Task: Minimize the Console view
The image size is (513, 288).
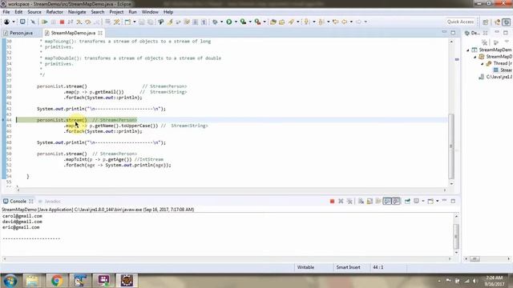Action: click(x=444, y=201)
